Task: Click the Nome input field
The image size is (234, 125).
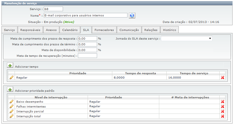Action: (86, 15)
